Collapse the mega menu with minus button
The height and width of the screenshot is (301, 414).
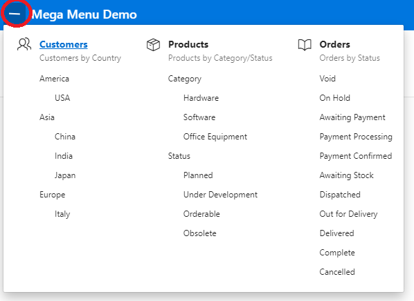point(16,14)
